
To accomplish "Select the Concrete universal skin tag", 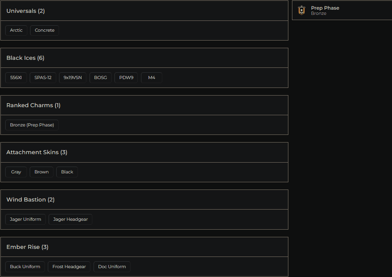I will coord(45,31).
